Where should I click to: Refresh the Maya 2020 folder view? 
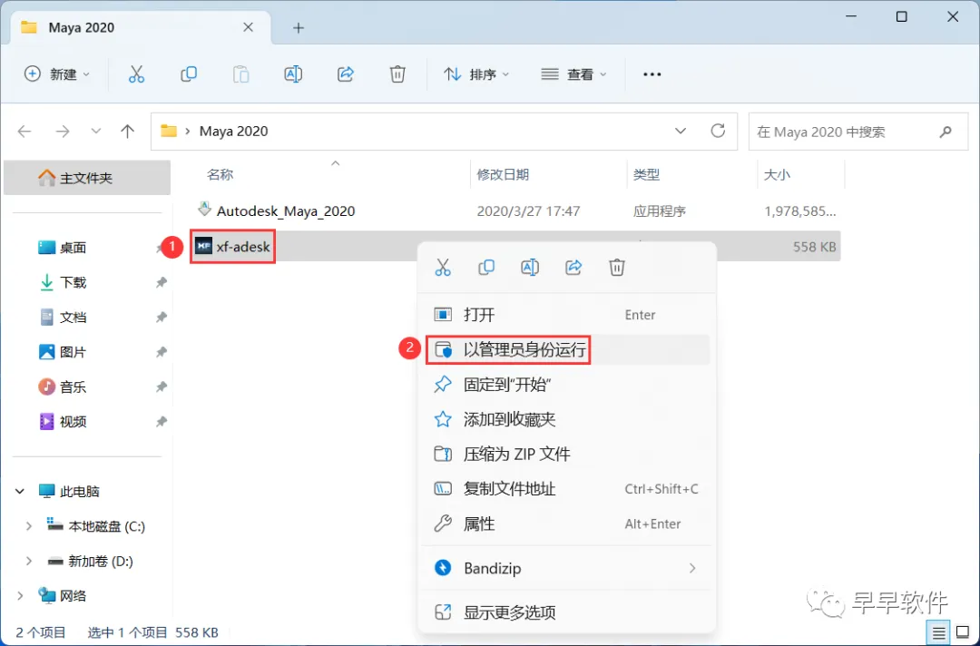point(718,131)
